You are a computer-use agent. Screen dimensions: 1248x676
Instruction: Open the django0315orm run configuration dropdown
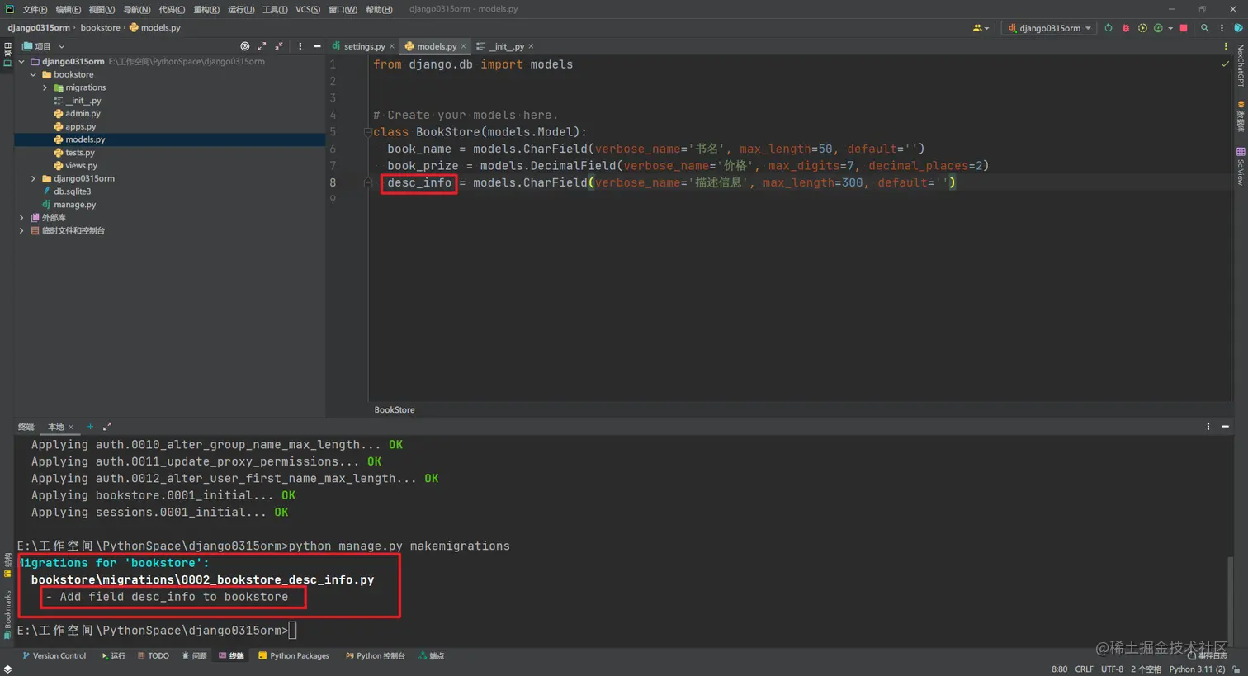[1049, 28]
